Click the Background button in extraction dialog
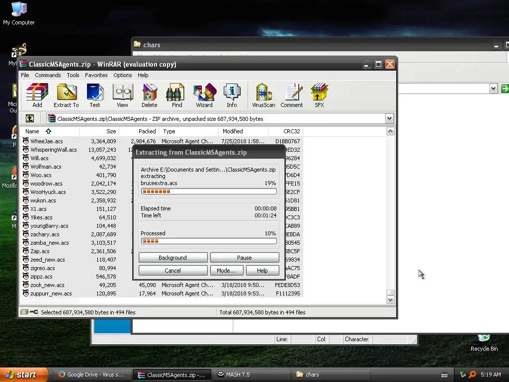 click(x=173, y=258)
